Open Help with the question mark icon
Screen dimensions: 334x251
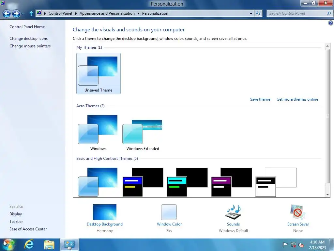[331, 23]
